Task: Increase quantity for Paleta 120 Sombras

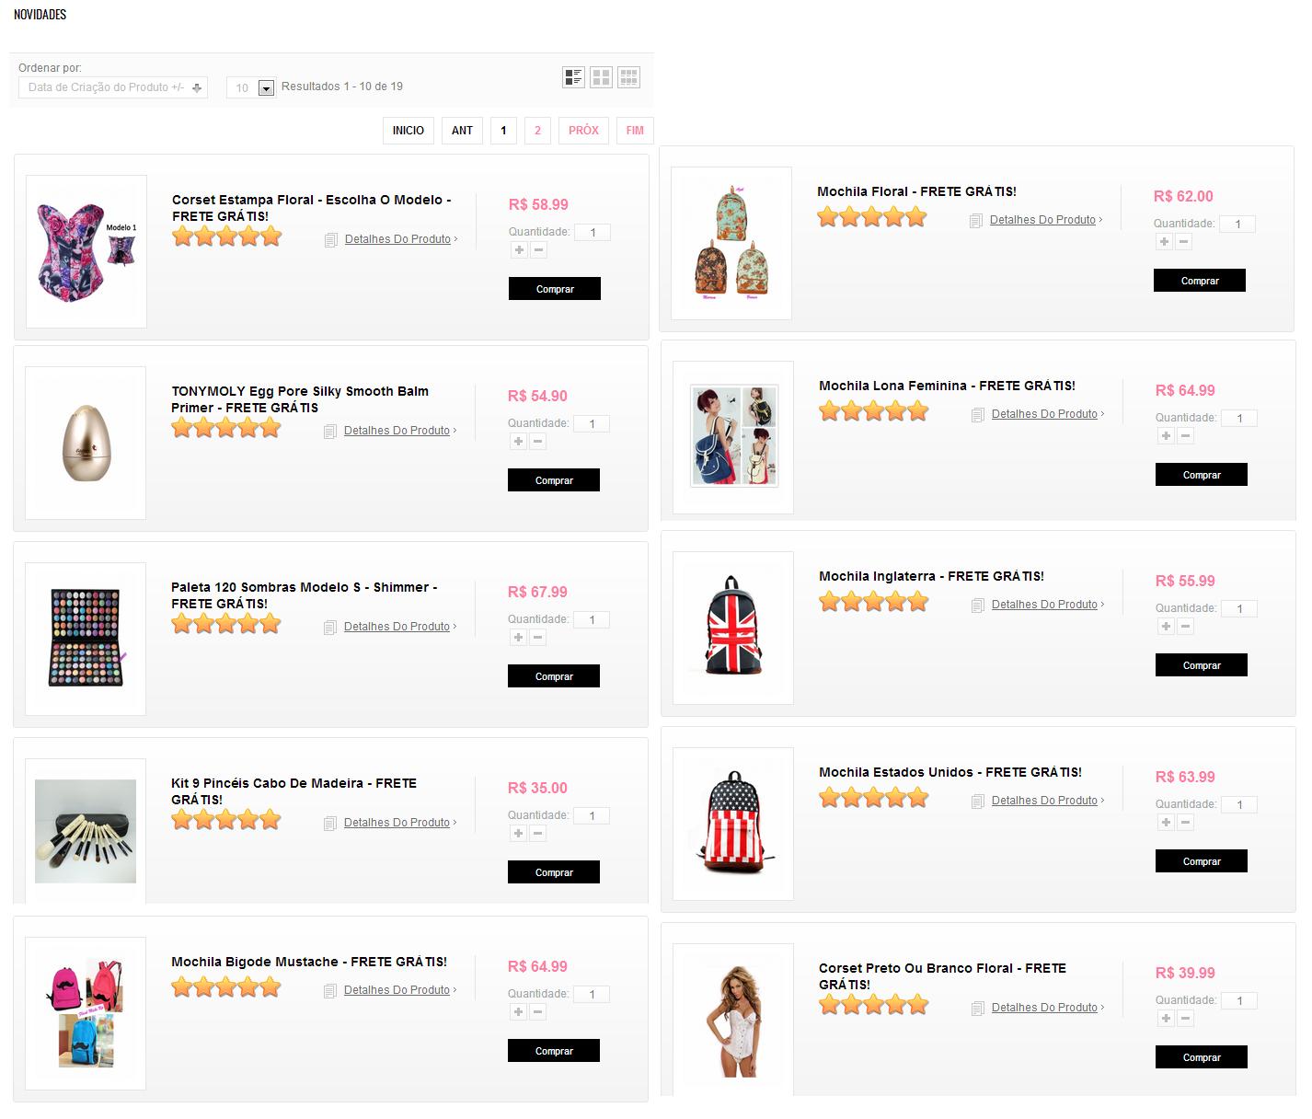Action: tap(518, 638)
